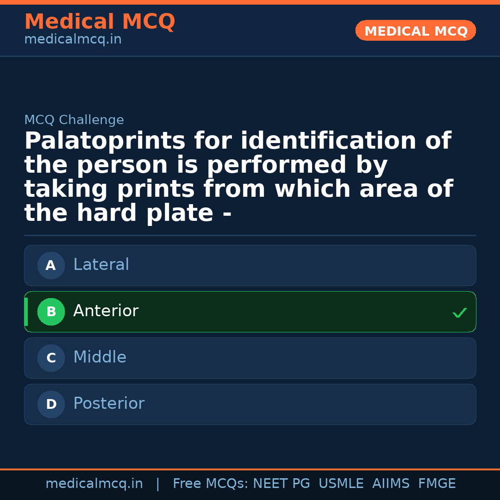The image size is (500, 500).
Task: Open the medicalmcq.in footer link
Action: pyautogui.click(x=94, y=483)
